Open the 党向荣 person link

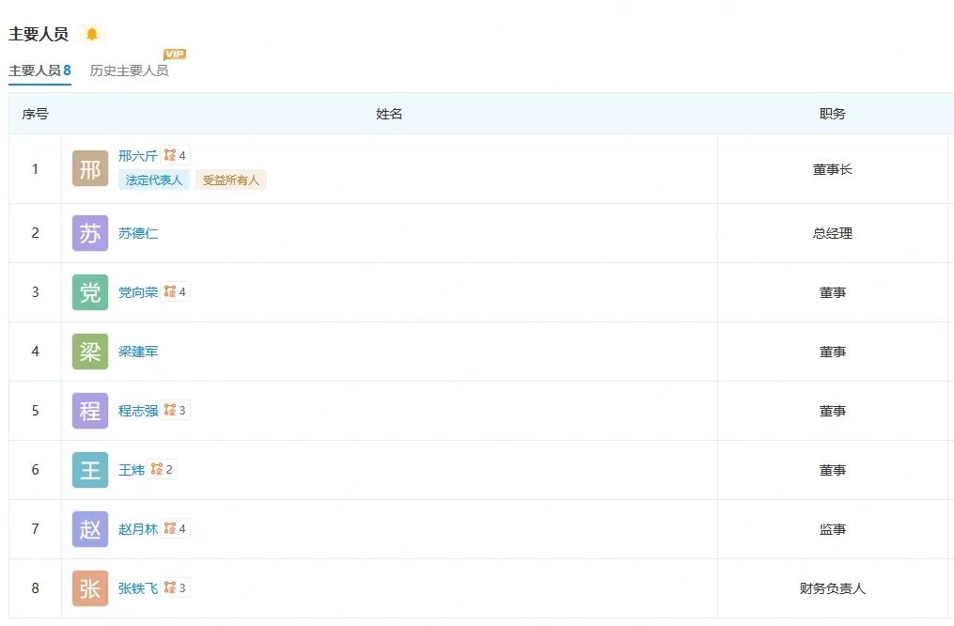pyautogui.click(x=138, y=292)
